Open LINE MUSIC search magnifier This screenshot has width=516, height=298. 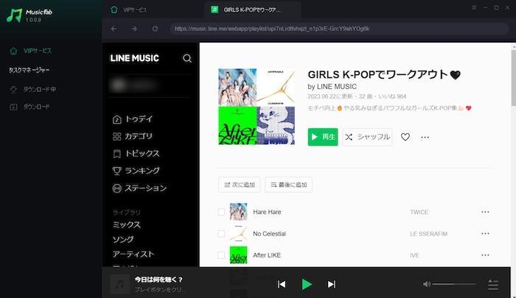click(x=187, y=58)
